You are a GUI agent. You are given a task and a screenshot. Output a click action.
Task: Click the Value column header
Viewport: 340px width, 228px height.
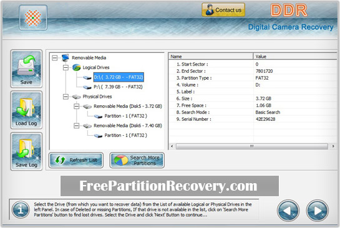tap(295, 57)
